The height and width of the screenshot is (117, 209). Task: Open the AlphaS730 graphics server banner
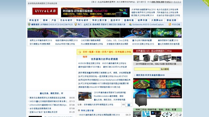tap(95, 12)
